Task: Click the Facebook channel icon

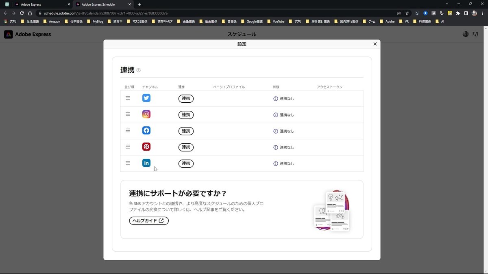Action: pos(146,130)
